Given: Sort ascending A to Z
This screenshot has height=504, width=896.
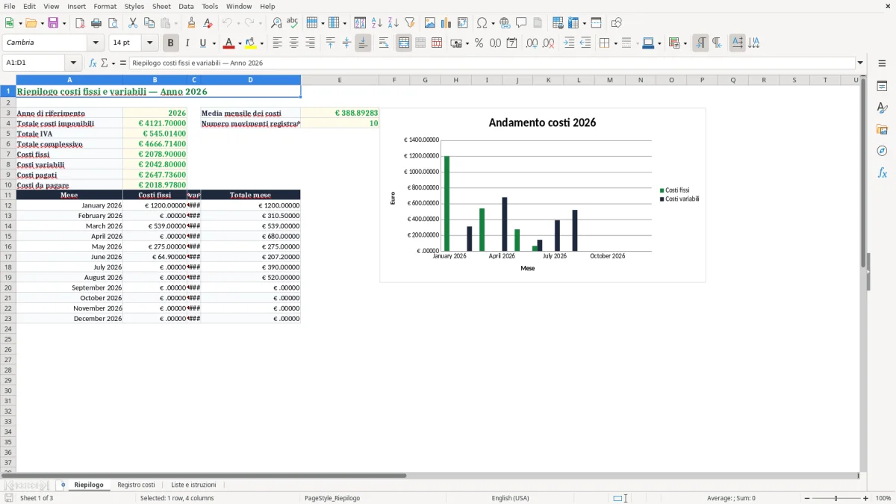Looking at the screenshot, I should pos(377,23).
